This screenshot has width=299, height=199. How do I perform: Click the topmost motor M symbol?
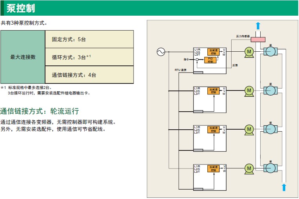click(x=248, y=52)
